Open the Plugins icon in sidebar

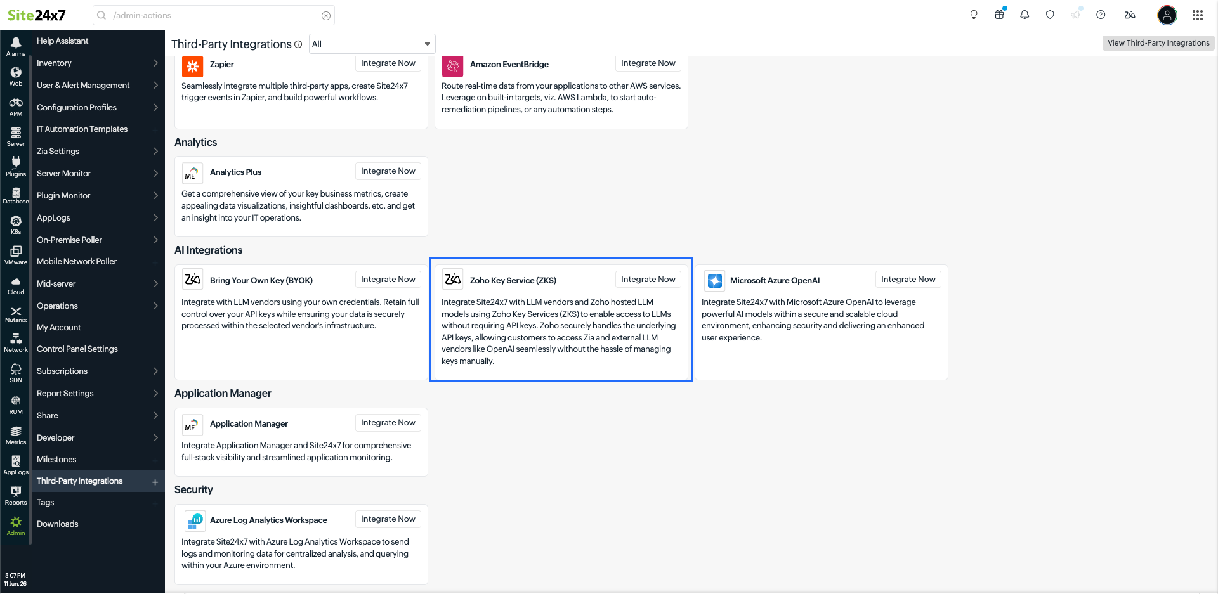(x=16, y=167)
